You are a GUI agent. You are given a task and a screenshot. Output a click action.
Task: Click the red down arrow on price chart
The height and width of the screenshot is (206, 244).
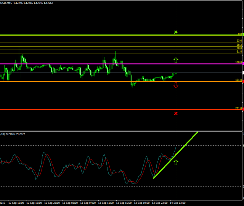point(176,85)
